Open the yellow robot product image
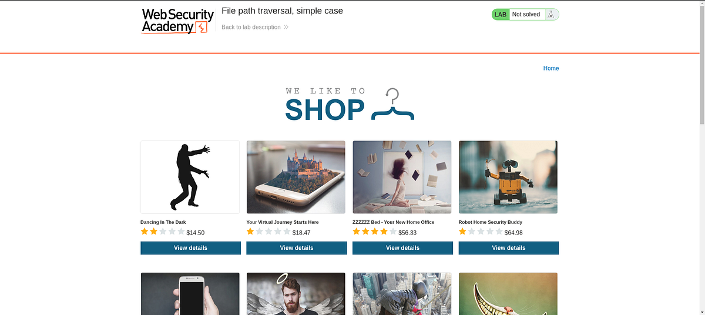 click(508, 177)
